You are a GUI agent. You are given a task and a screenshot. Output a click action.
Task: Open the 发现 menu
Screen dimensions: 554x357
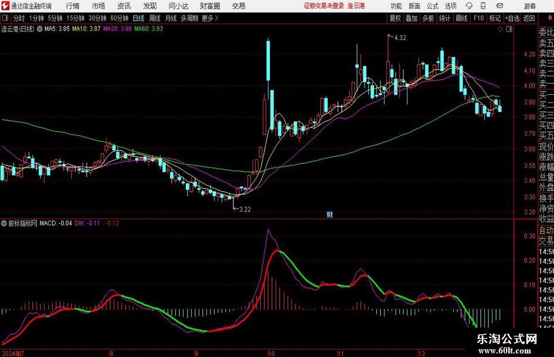(x=150, y=6)
